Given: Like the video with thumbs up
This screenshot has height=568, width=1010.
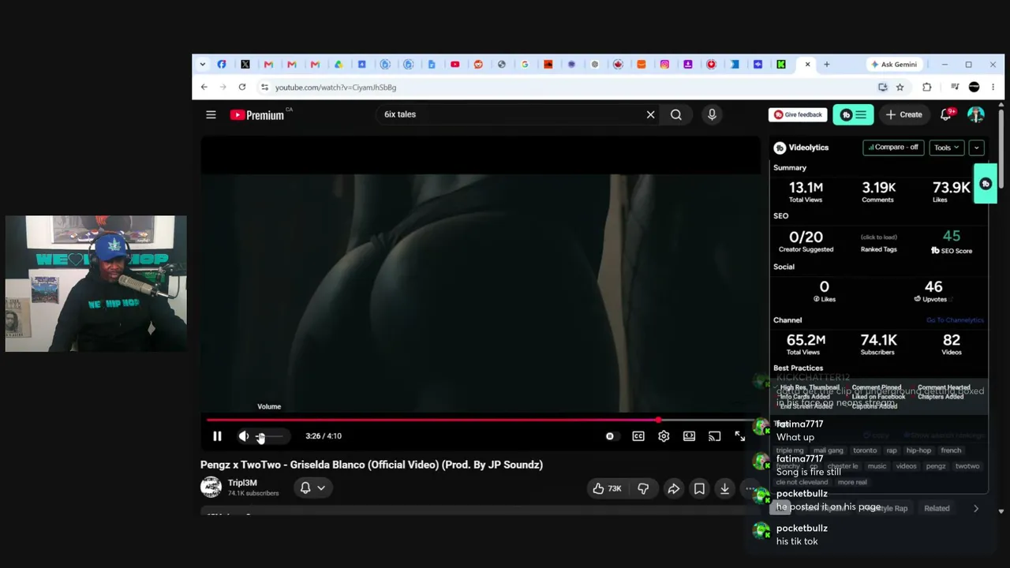Looking at the screenshot, I should point(607,488).
